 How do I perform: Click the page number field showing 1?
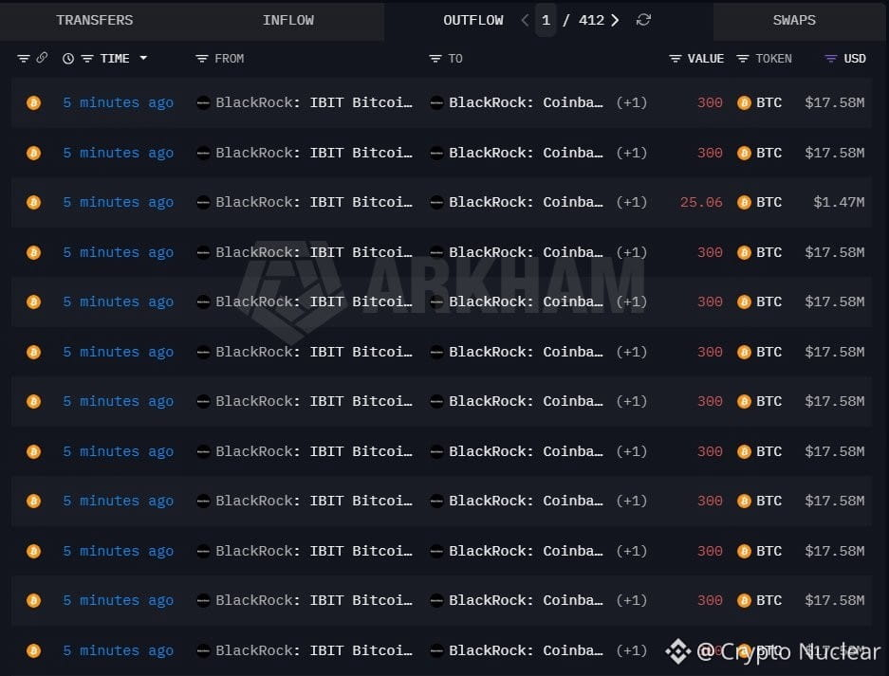tap(546, 21)
